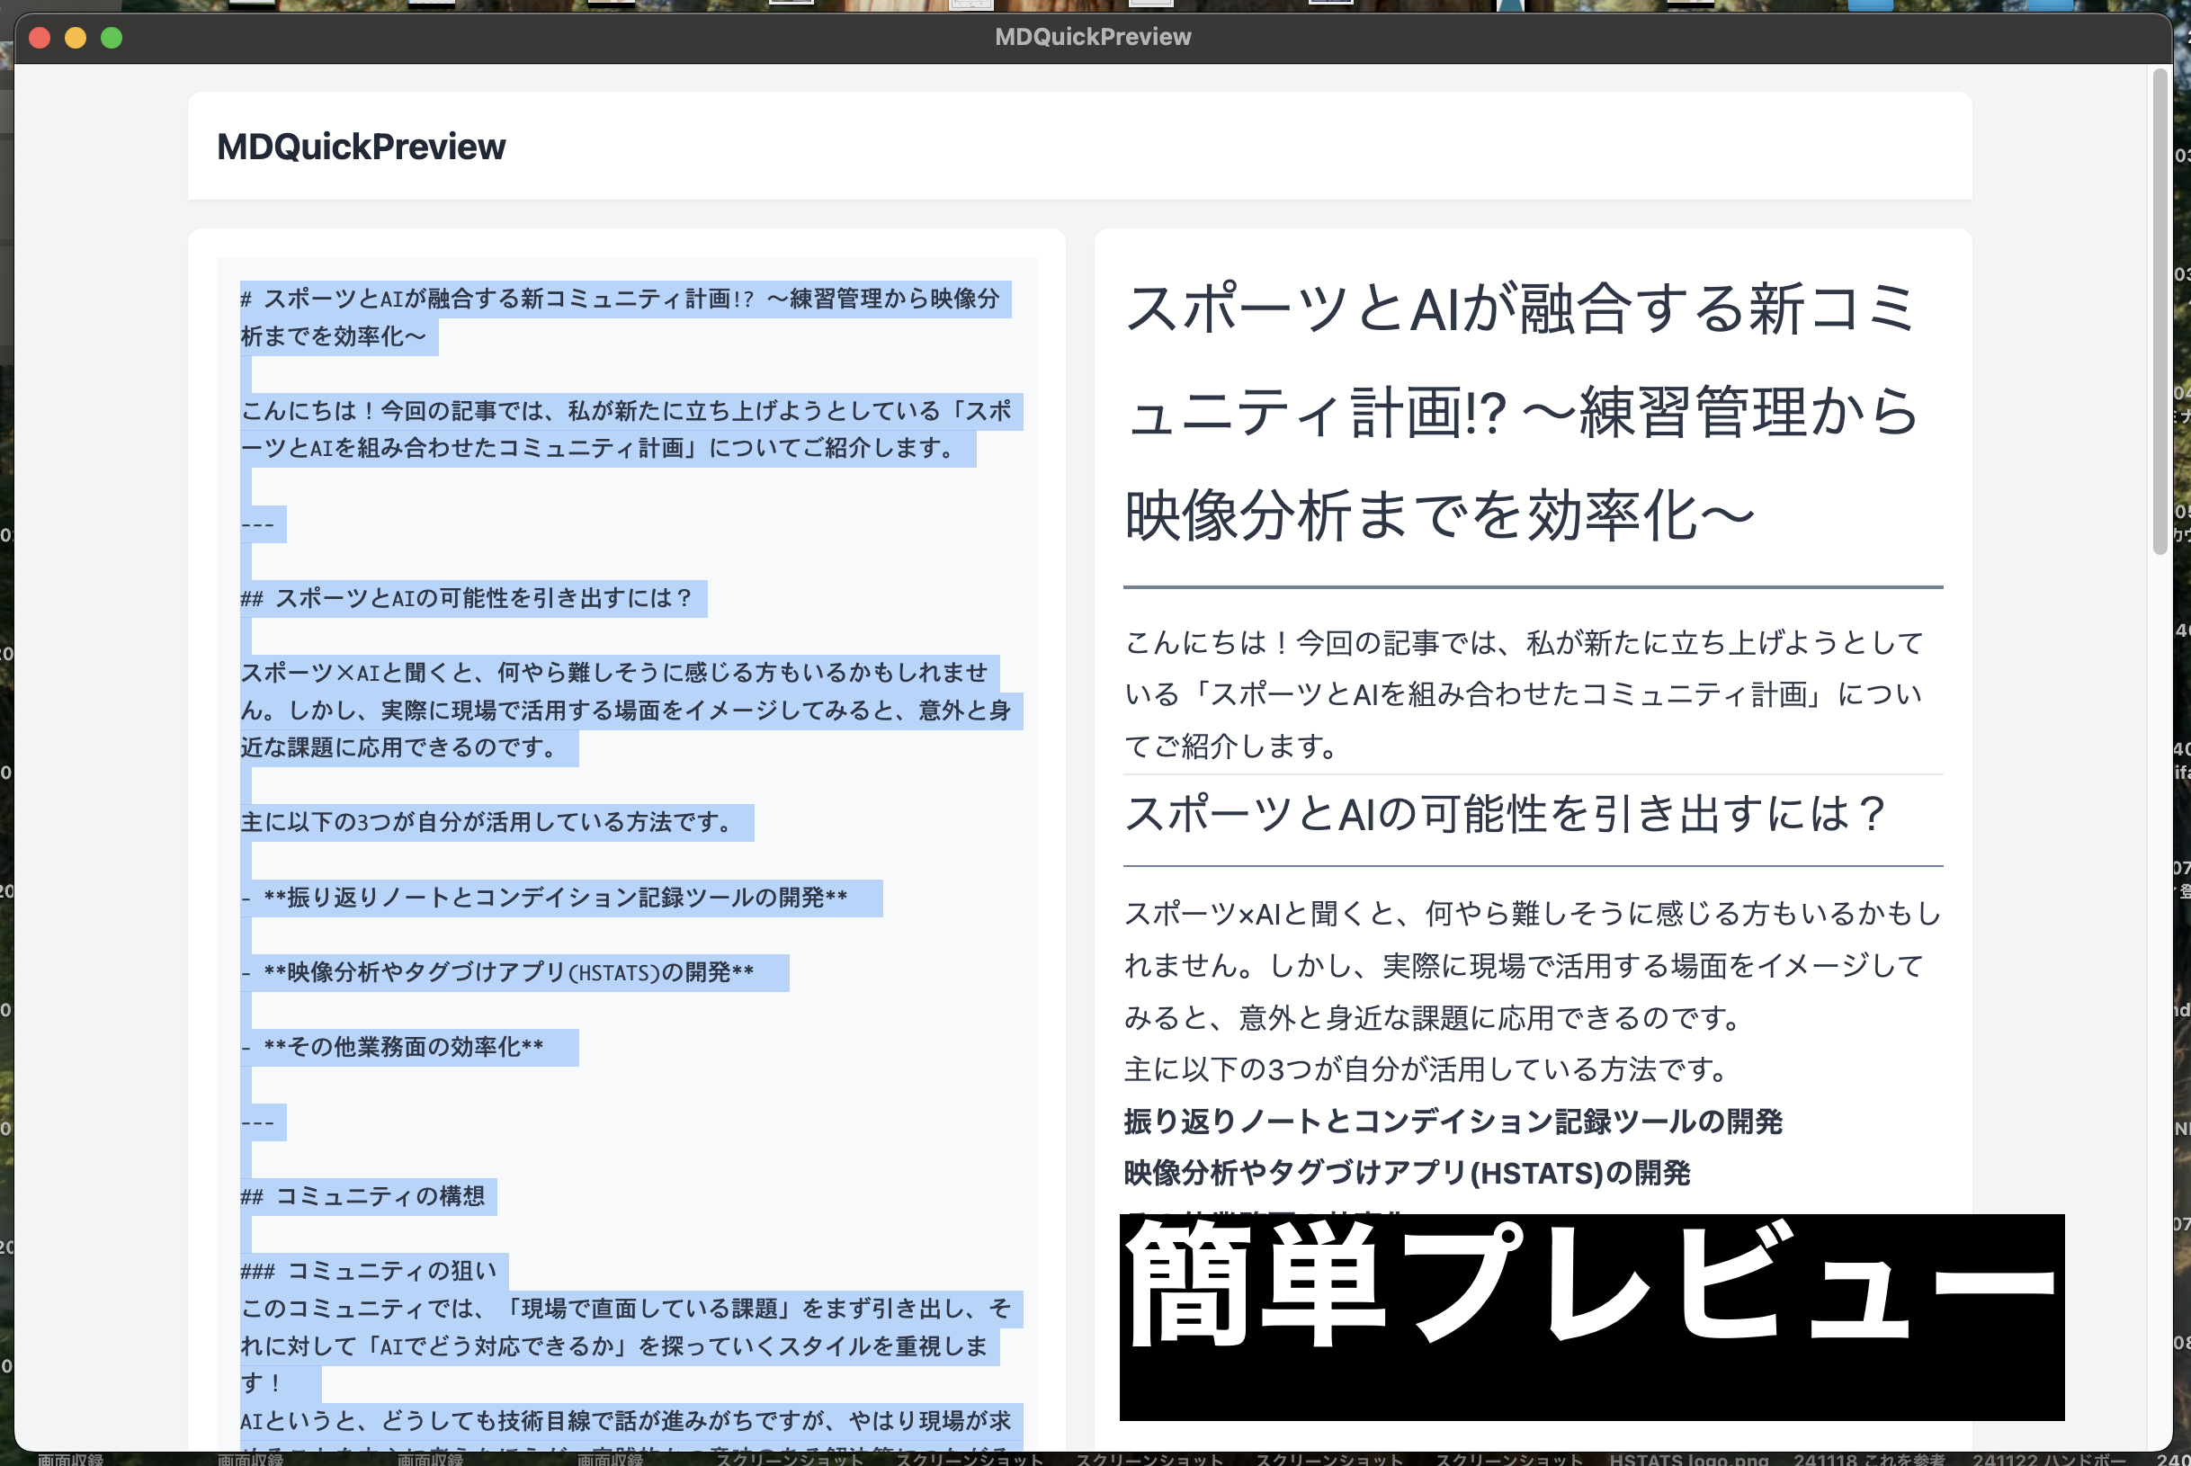Click the '主に以下の3つが' line in the editor
The image size is (2191, 1466).
click(x=486, y=823)
